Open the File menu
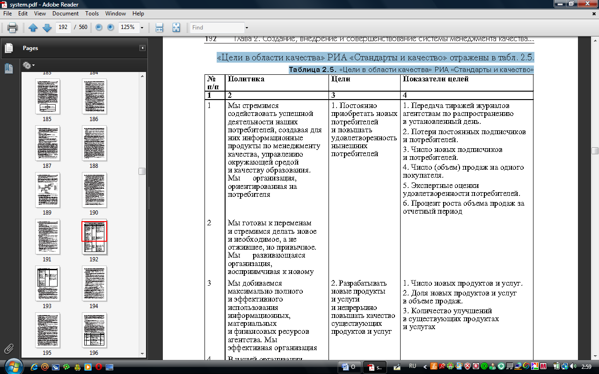Screen dimensions: 599x374 (7, 14)
